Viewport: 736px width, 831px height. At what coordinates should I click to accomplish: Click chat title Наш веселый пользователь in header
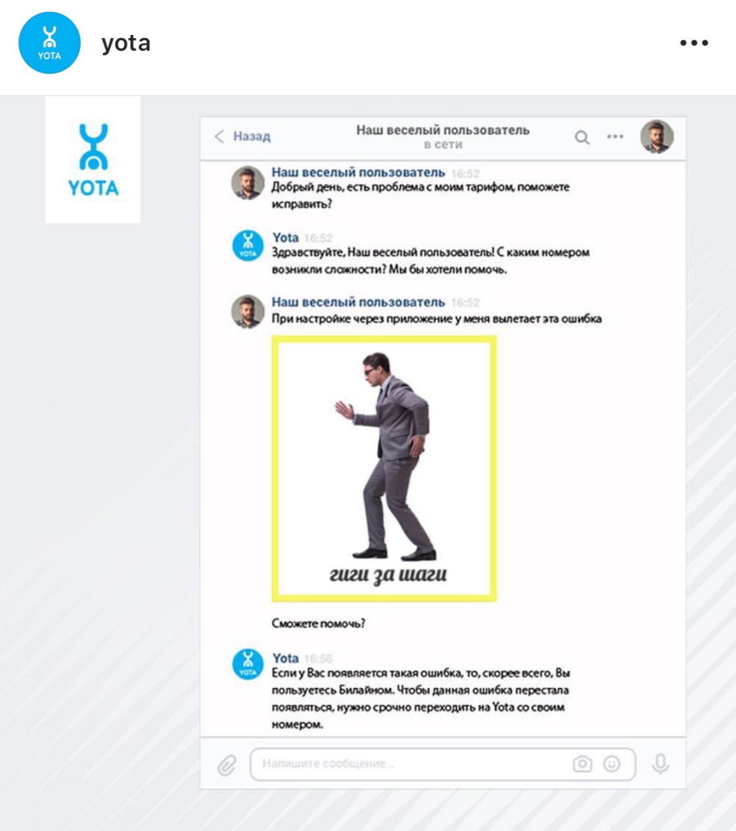click(443, 130)
